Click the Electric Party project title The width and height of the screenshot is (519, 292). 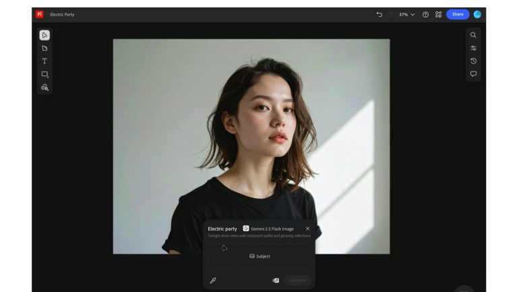click(x=62, y=15)
